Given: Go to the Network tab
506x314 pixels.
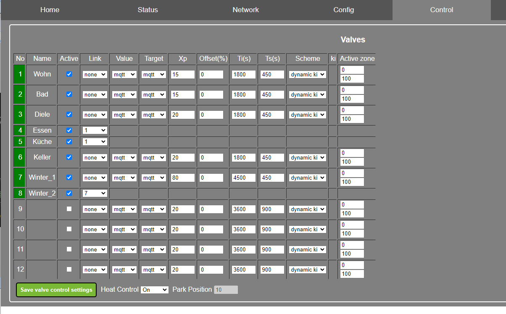Looking at the screenshot, I should [x=245, y=10].
